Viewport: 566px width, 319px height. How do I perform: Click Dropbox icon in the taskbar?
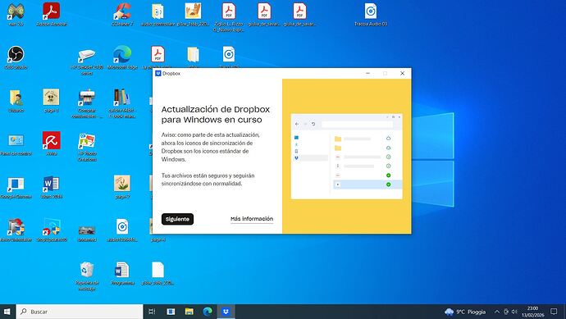coord(226,312)
